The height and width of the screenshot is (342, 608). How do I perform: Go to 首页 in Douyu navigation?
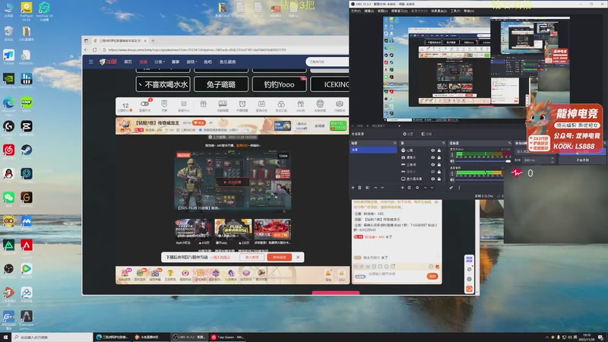click(x=128, y=62)
